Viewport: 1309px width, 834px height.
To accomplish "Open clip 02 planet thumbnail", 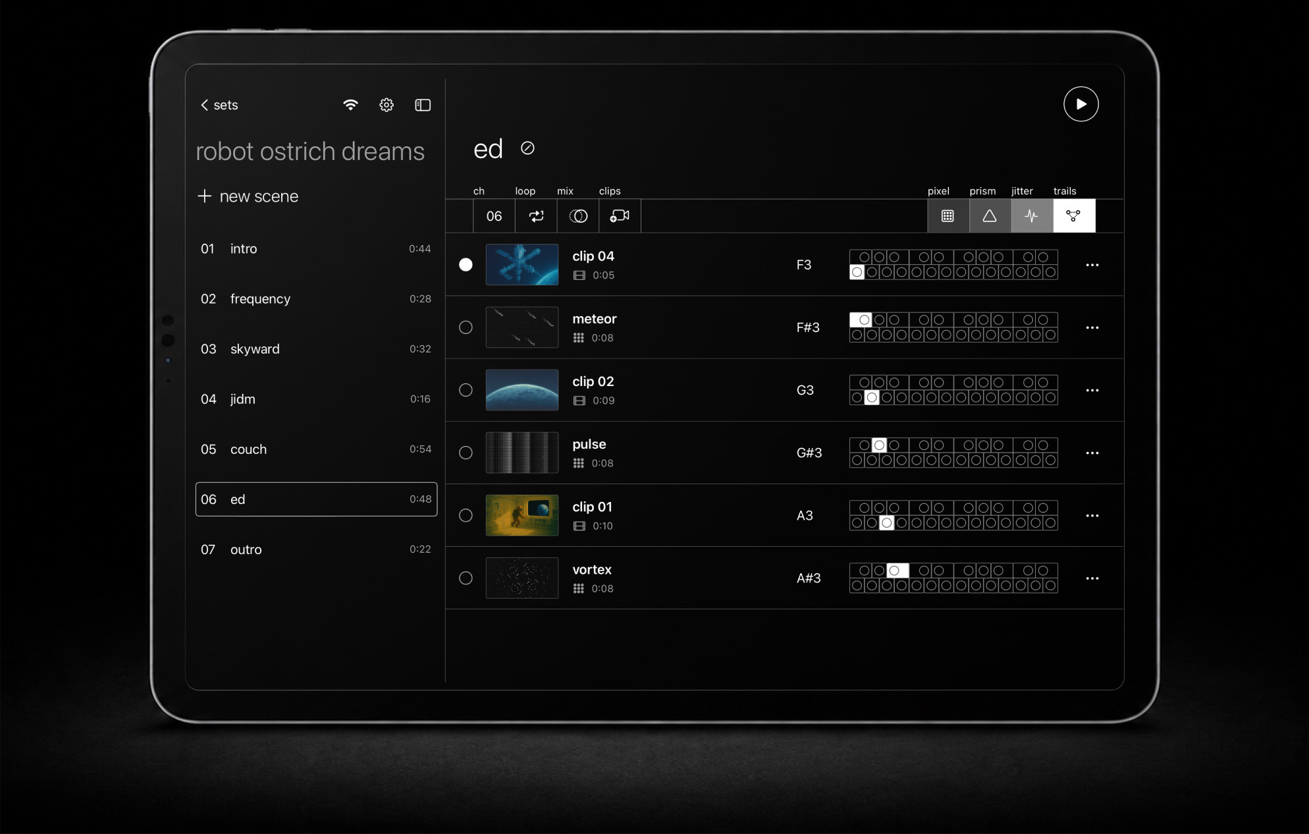I will click(x=522, y=390).
